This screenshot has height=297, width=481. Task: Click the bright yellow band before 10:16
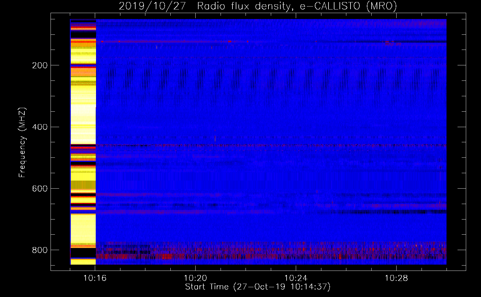pyautogui.click(x=83, y=142)
